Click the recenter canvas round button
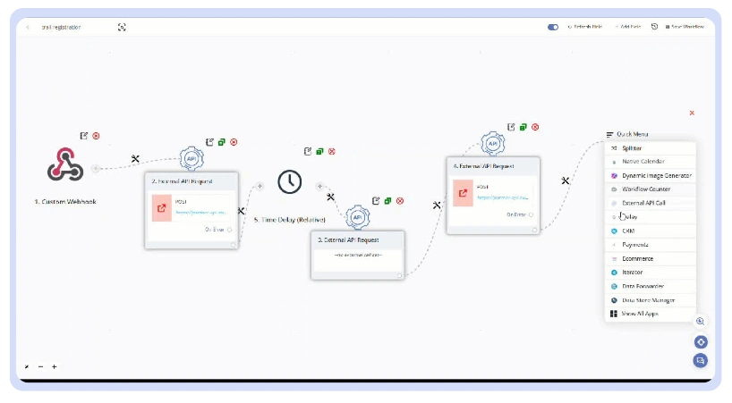The image size is (732, 403). tap(700, 341)
